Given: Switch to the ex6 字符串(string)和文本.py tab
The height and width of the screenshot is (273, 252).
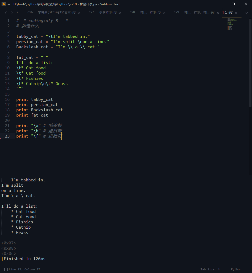Looking at the screenshot, I should [x=52, y=12].
